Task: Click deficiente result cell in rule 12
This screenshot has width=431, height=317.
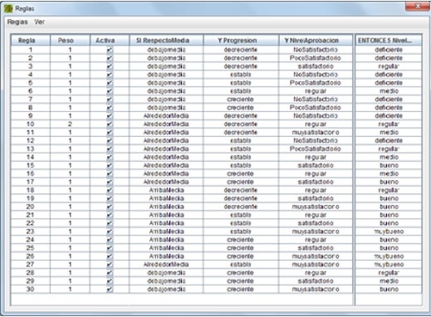Action: tap(389, 140)
